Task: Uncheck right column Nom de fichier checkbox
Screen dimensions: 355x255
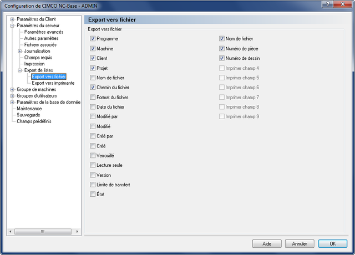Action: (x=222, y=39)
